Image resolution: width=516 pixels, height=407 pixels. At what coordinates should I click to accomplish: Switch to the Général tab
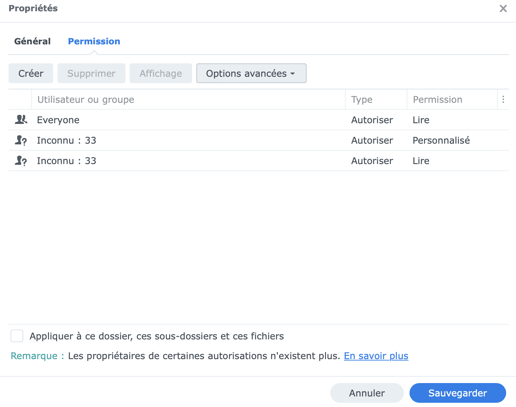[x=32, y=41]
